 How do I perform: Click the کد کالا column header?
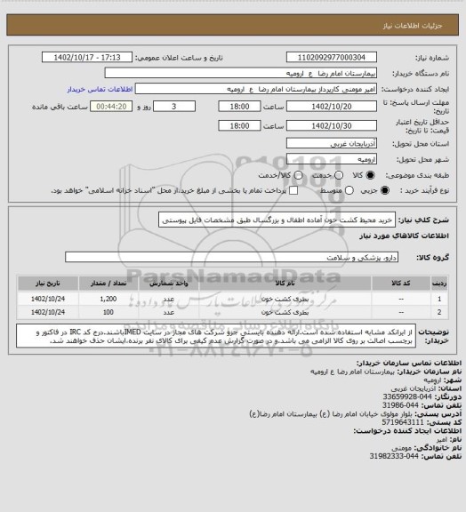[401, 283]
